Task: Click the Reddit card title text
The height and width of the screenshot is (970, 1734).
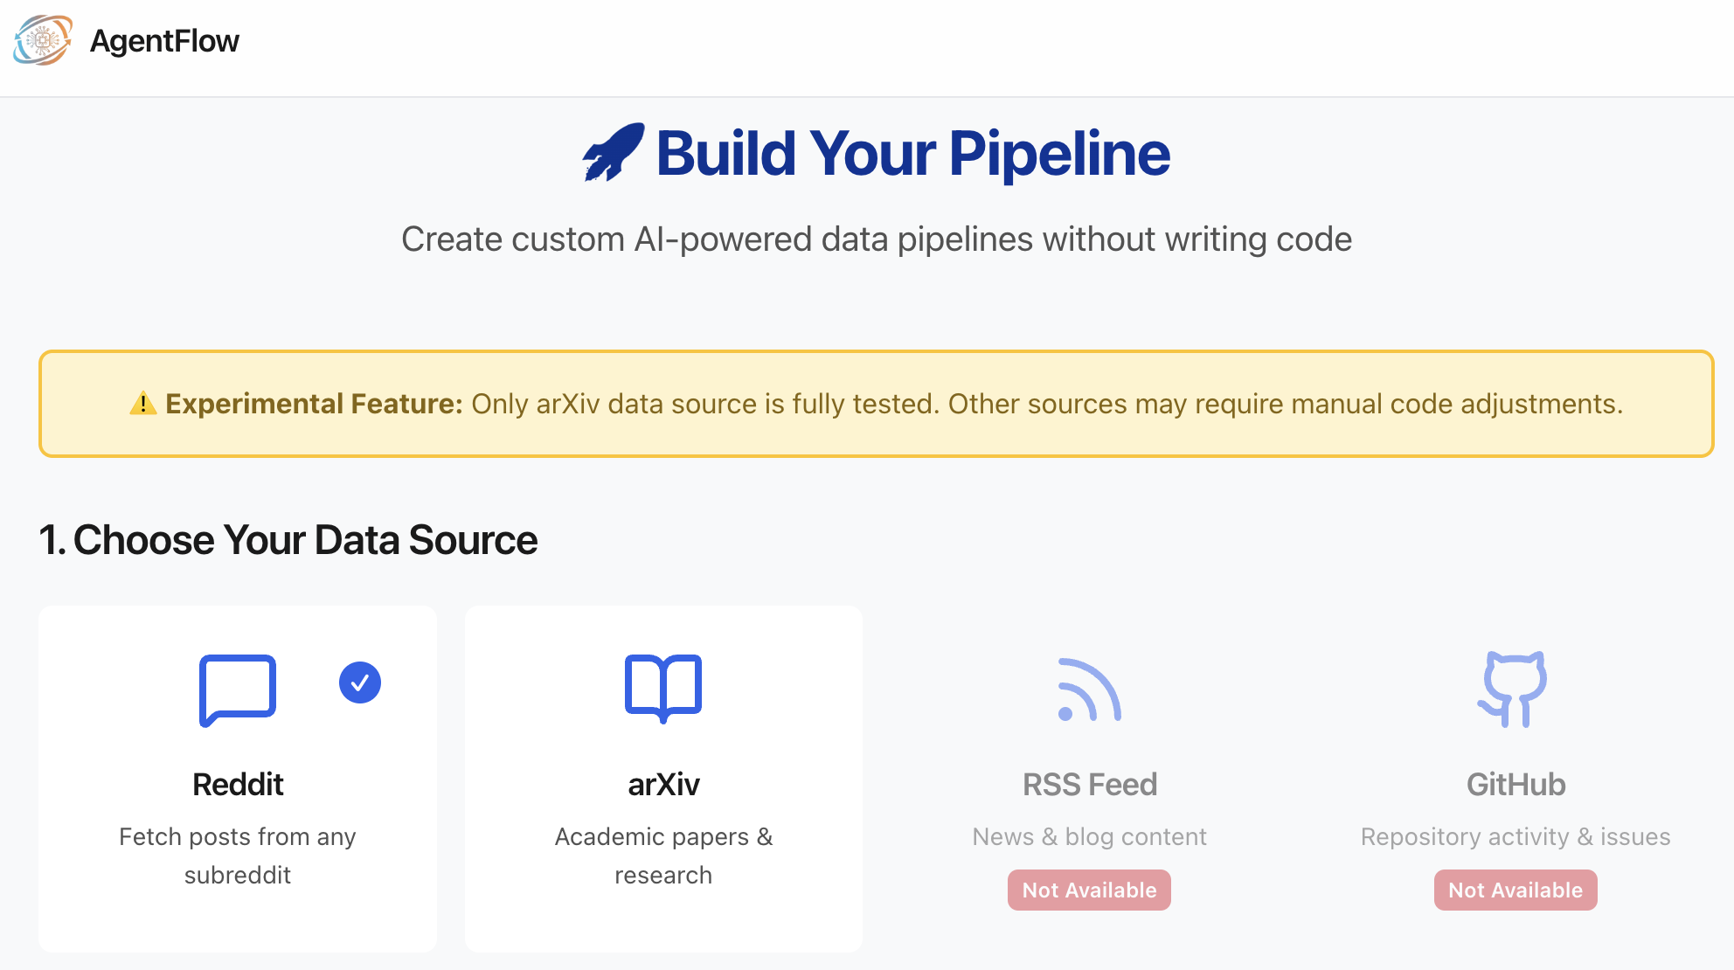Action: pyautogui.click(x=238, y=784)
